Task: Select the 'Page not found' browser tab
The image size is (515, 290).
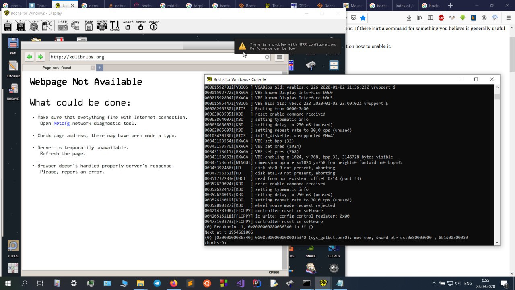Action: pyautogui.click(x=56, y=68)
